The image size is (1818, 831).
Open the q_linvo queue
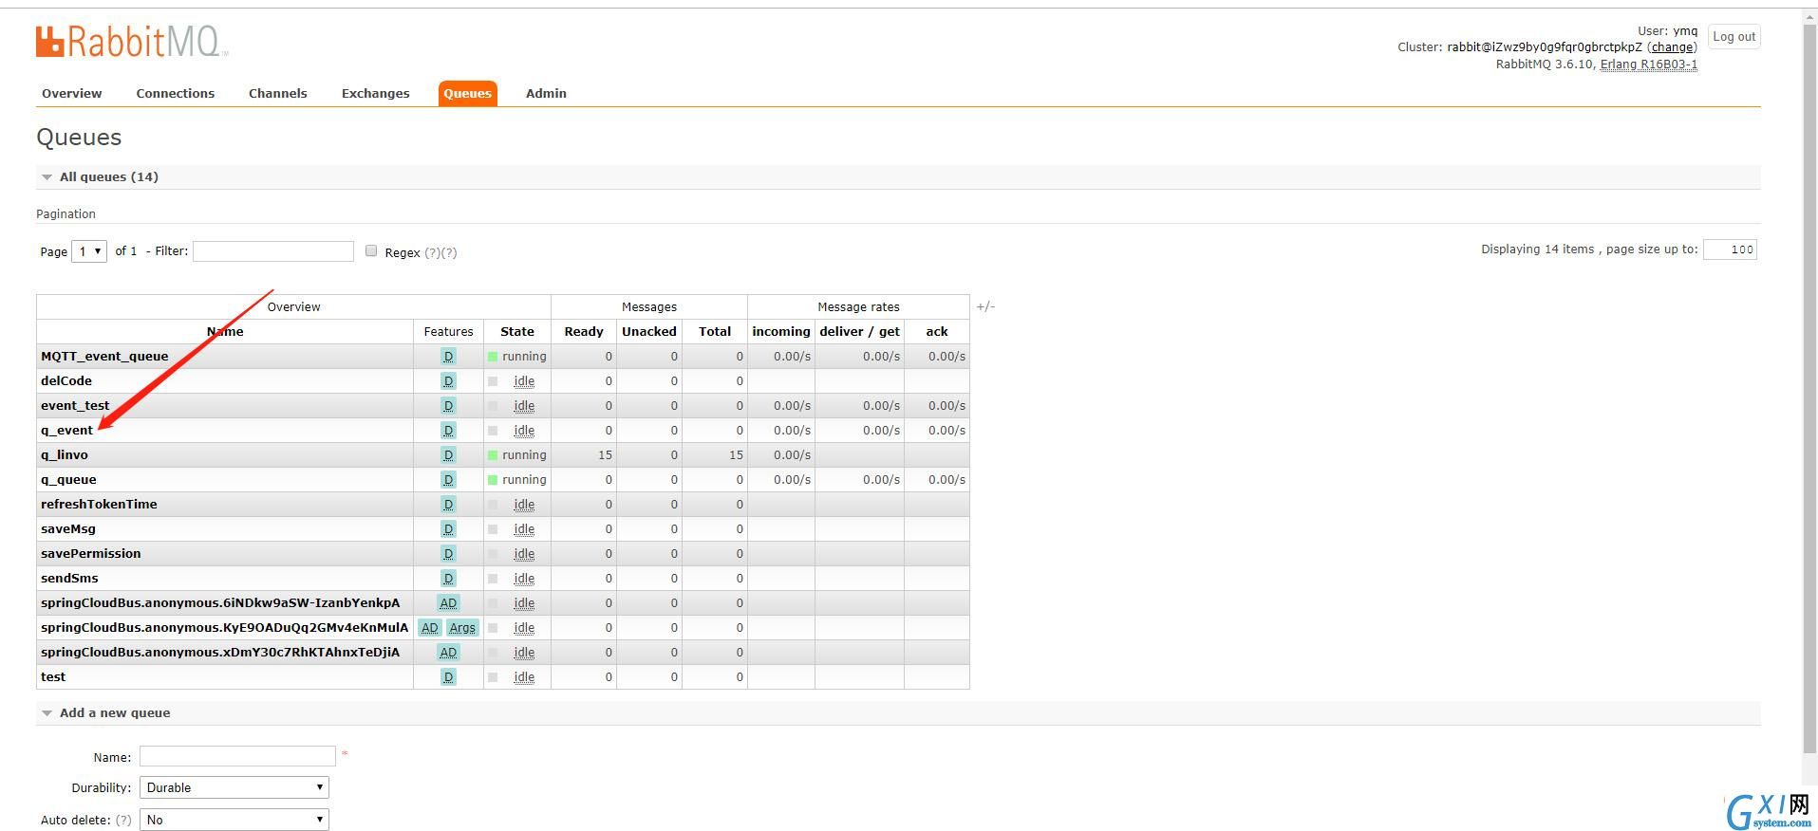point(65,454)
